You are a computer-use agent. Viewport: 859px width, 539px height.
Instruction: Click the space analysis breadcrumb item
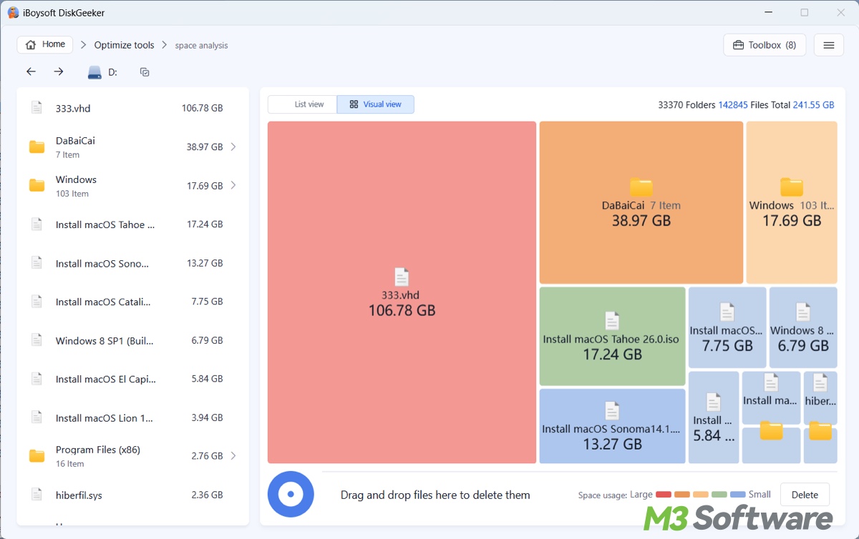pyautogui.click(x=202, y=45)
